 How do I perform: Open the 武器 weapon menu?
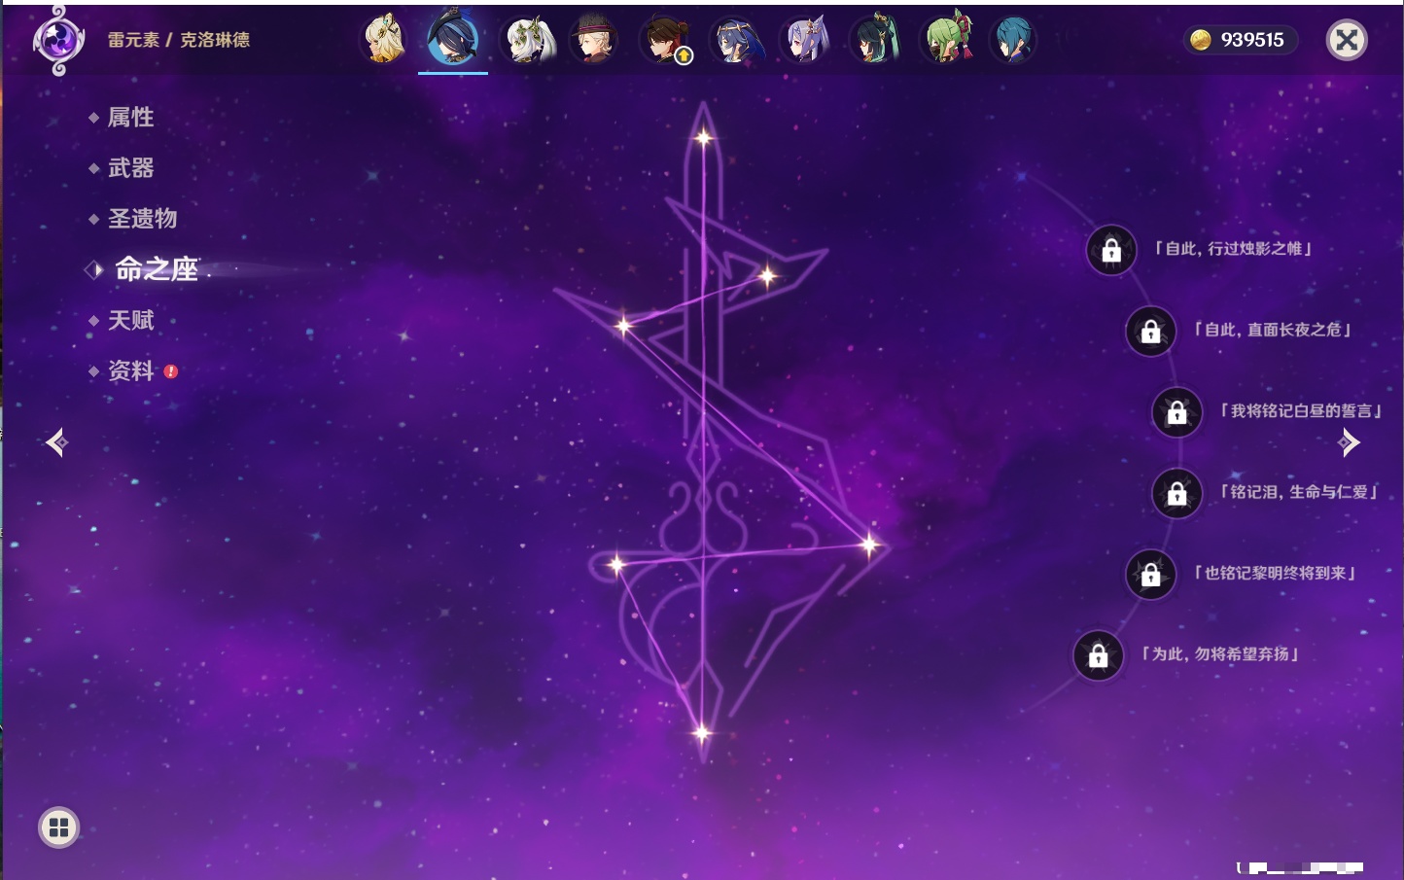[x=130, y=168]
